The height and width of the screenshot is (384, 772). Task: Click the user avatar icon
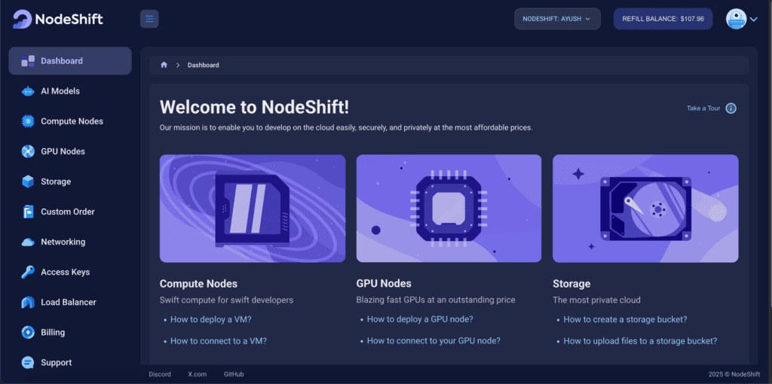click(x=736, y=19)
